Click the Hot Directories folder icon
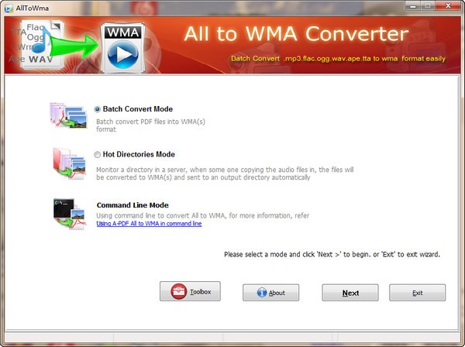The image size is (465, 347). tap(70, 163)
